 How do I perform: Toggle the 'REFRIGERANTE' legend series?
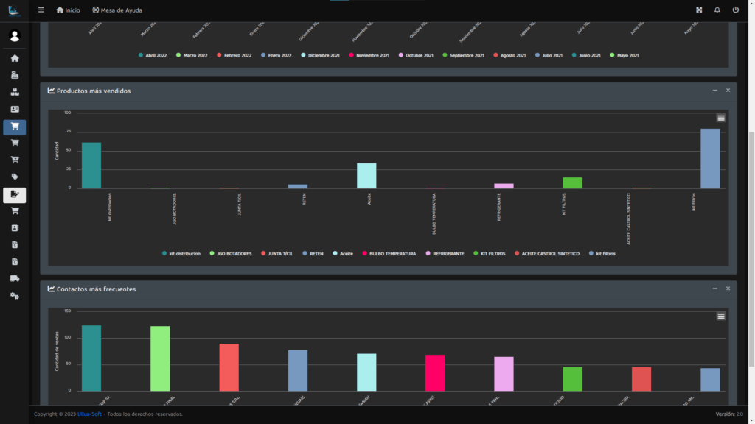pos(445,253)
